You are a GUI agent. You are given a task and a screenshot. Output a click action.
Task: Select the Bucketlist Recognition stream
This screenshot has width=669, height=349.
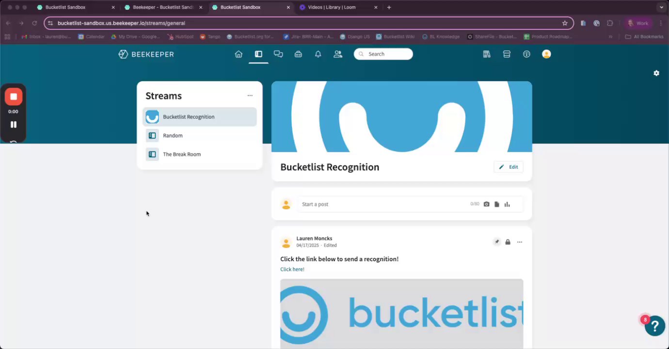200,117
